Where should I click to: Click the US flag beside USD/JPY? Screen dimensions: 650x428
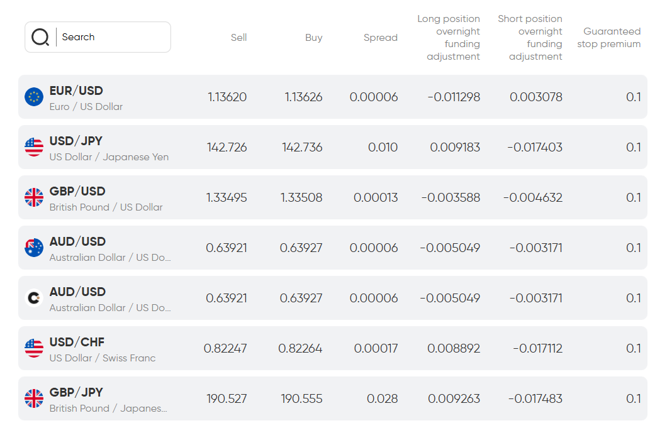tap(34, 147)
